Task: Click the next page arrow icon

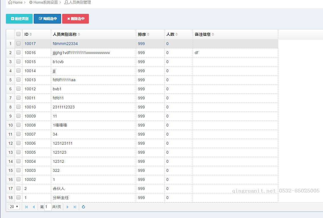Action: pyautogui.click(x=68, y=207)
